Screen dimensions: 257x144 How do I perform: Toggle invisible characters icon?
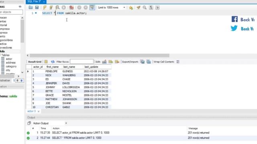click(151, 7)
